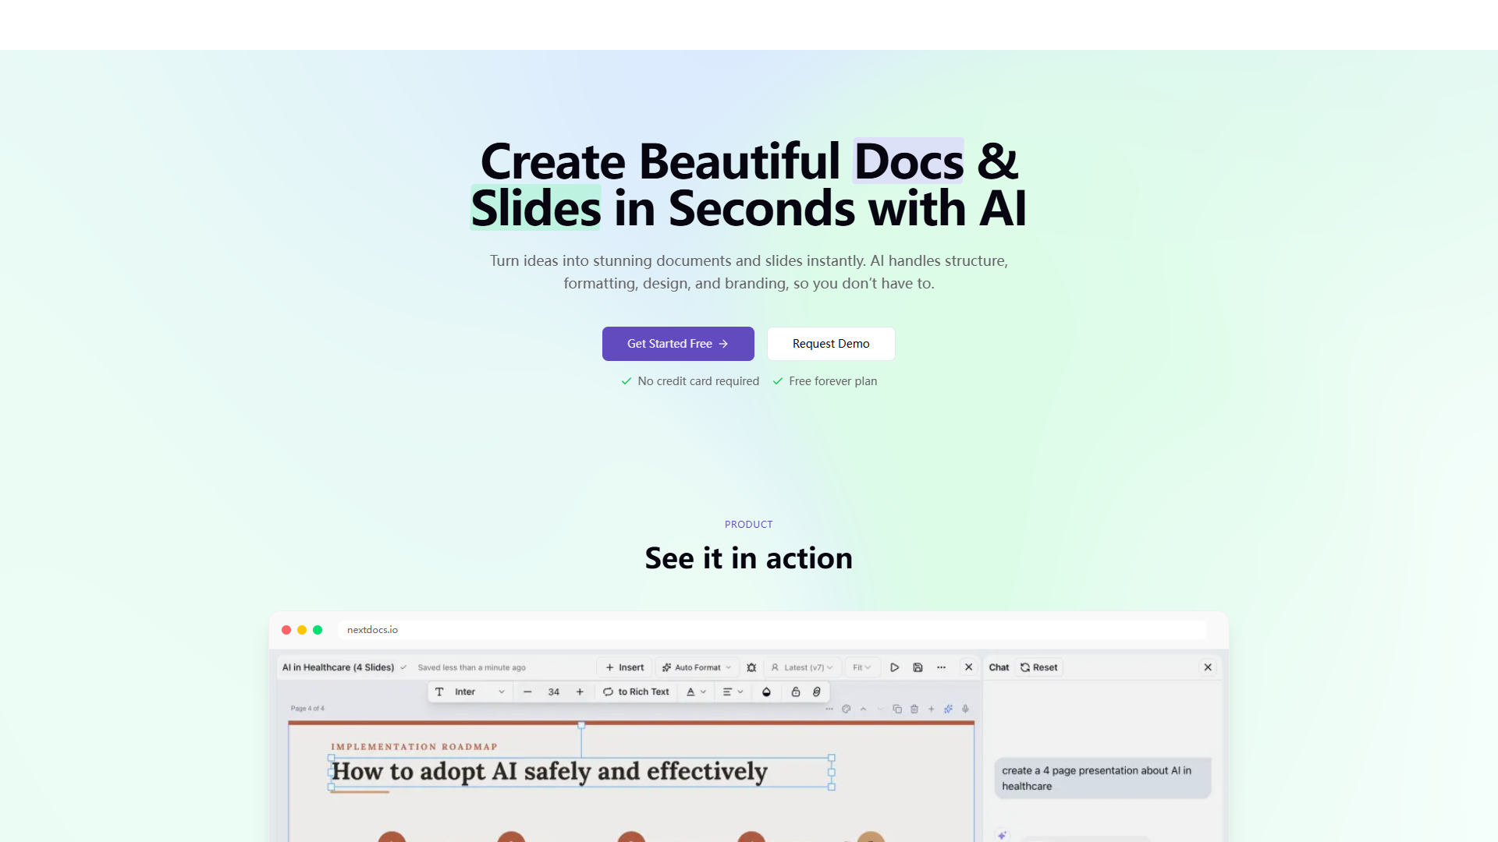
Task: Click the save disk icon
Action: [918, 667]
